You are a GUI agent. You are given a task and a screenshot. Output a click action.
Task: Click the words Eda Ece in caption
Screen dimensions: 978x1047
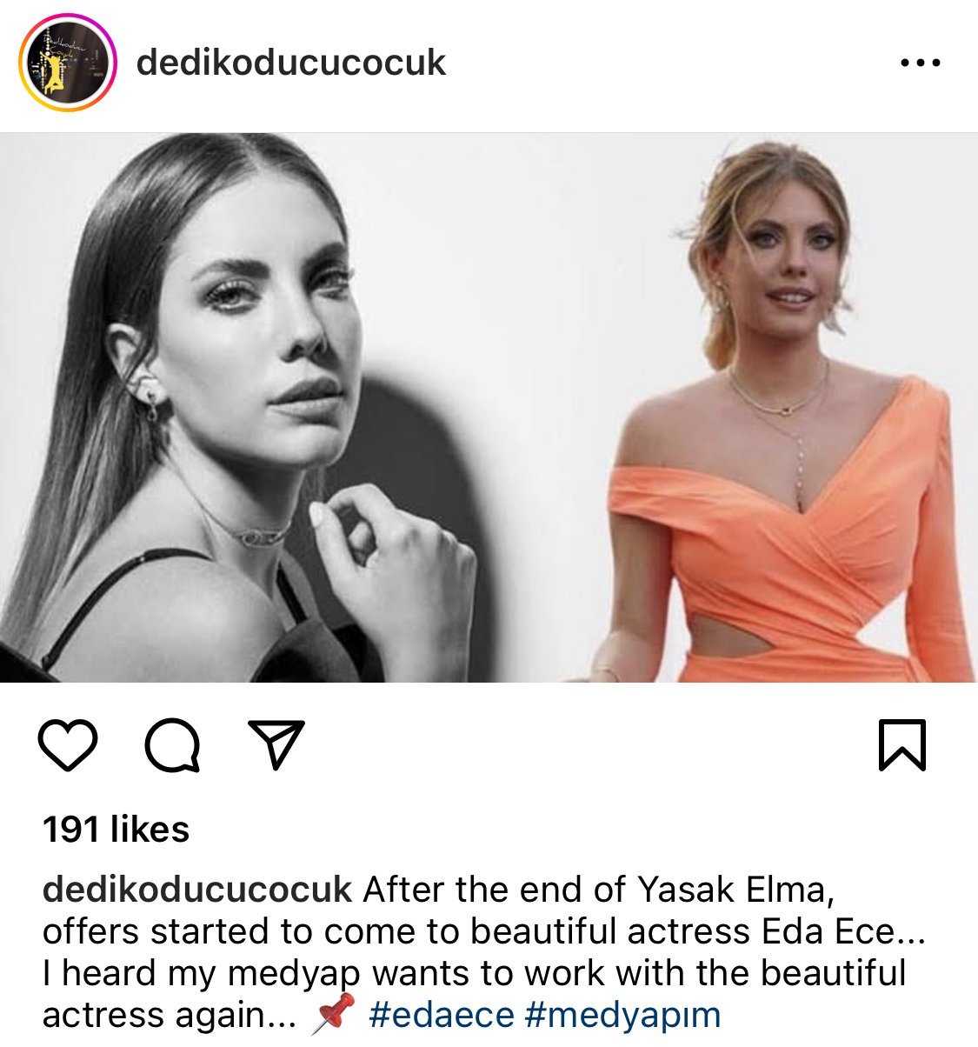tap(827, 931)
